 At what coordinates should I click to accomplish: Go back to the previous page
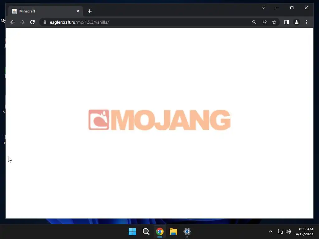click(x=12, y=22)
